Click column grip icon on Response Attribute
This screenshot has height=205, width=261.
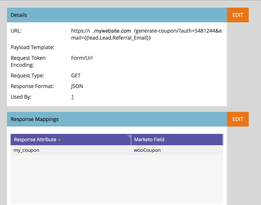pos(129,136)
